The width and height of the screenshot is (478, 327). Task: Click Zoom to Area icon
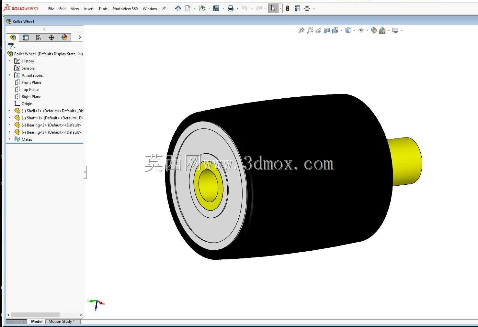click(310, 30)
